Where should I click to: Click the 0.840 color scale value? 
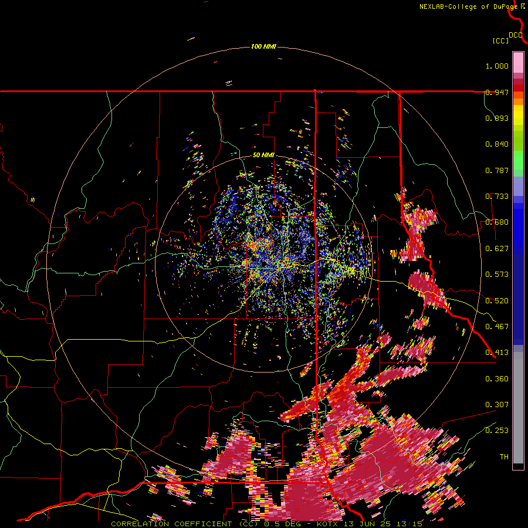click(x=497, y=144)
